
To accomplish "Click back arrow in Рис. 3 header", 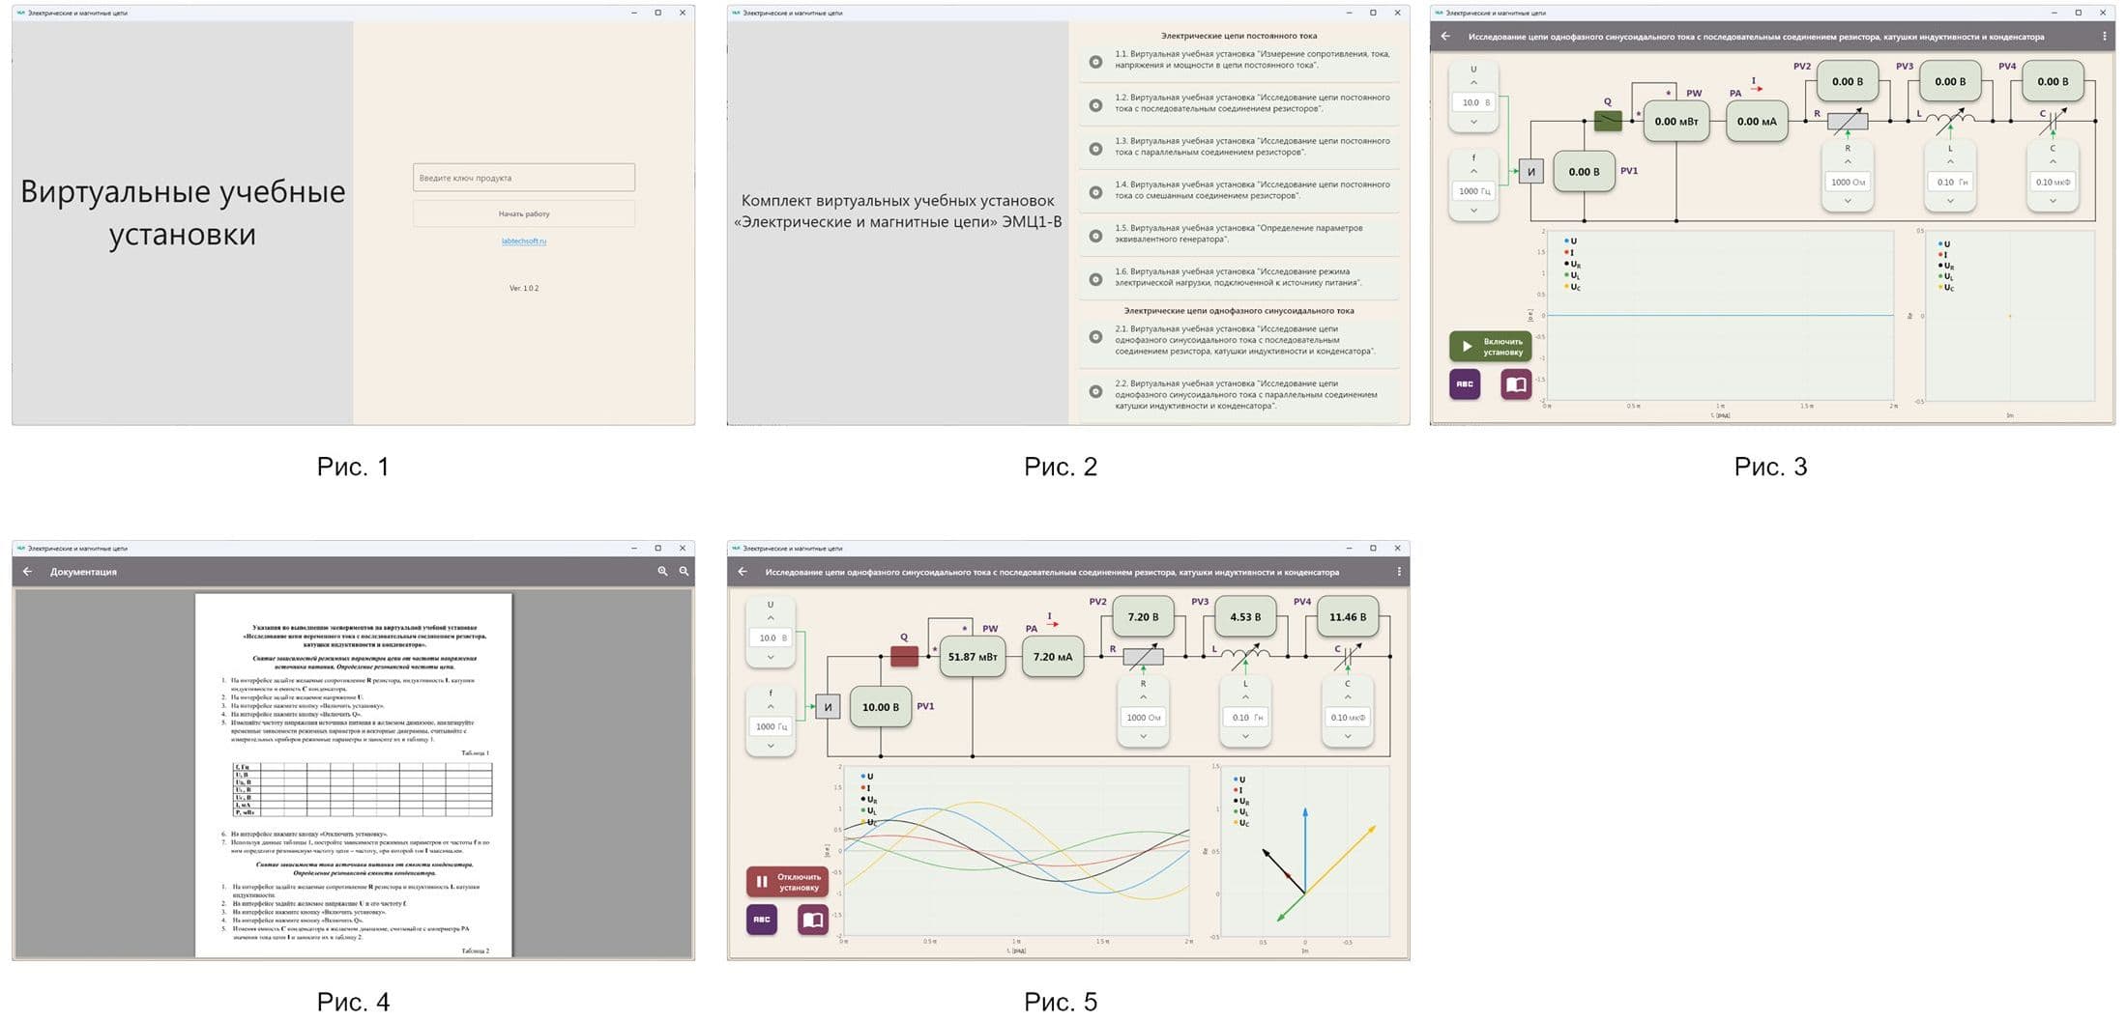I will pyautogui.click(x=1445, y=37).
